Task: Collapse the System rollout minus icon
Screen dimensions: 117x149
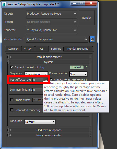Action: [x=10, y=62]
